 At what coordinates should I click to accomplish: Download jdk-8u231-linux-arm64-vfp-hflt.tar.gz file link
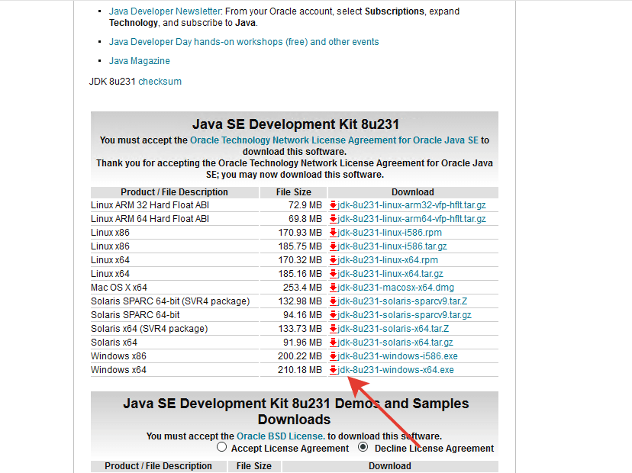click(x=412, y=219)
